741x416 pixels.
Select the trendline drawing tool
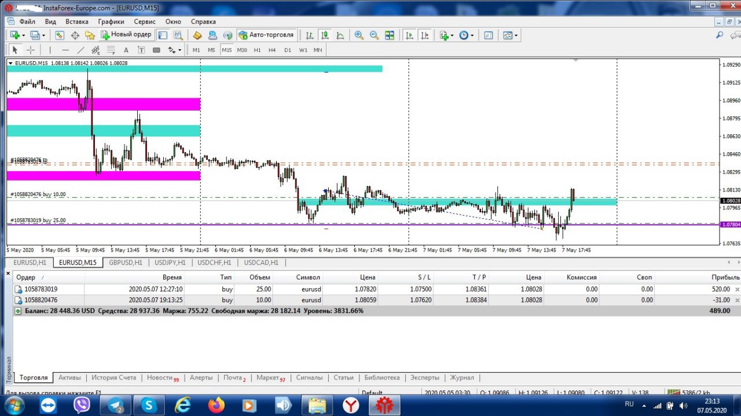click(x=80, y=50)
